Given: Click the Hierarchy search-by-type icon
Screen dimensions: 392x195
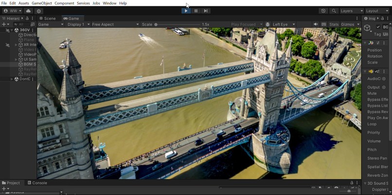Looking at the screenshot, I should coord(33,24).
